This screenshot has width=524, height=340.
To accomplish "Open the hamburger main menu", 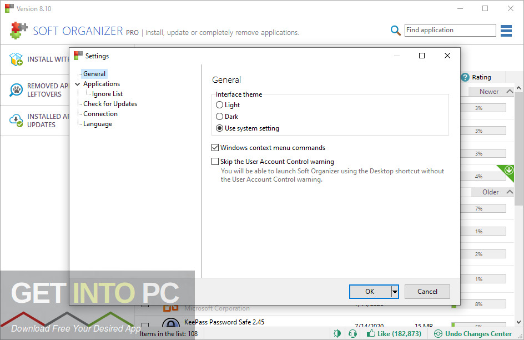I will pos(506,31).
